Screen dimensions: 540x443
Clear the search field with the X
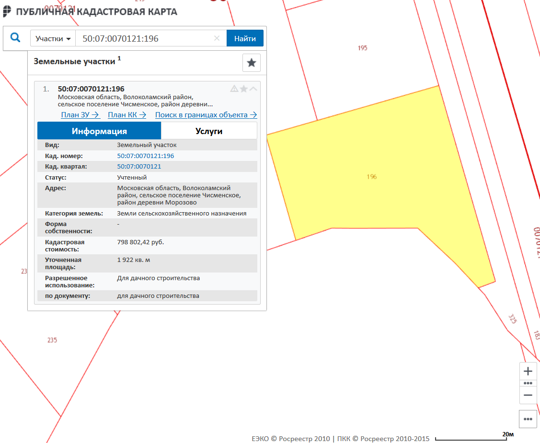(x=217, y=38)
